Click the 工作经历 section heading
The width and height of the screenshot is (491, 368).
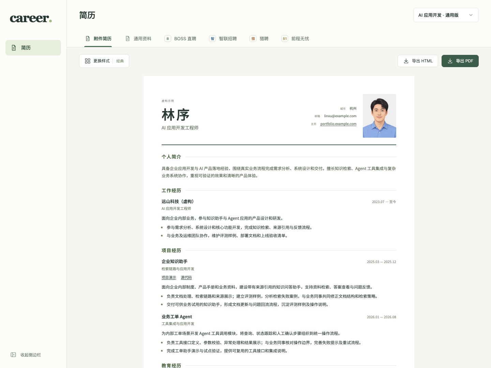pyautogui.click(x=172, y=190)
